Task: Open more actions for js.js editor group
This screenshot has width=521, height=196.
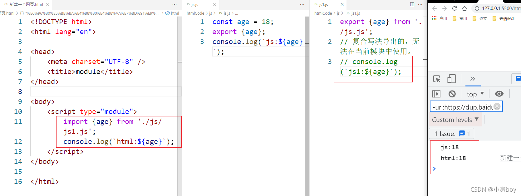Action: pyautogui.click(x=302, y=4)
